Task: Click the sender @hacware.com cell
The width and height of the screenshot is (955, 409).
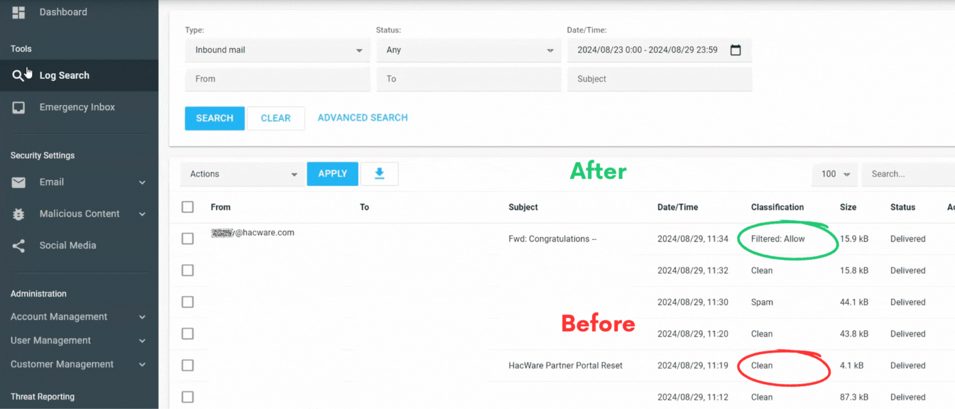Action: (x=252, y=233)
